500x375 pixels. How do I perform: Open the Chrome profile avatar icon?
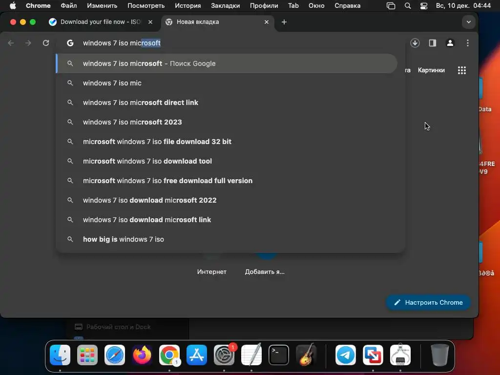coord(450,43)
